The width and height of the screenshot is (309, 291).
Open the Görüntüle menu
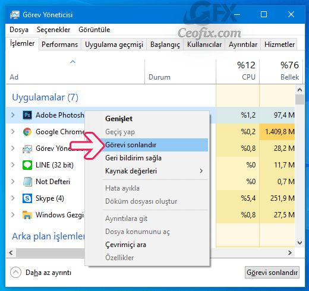94,30
